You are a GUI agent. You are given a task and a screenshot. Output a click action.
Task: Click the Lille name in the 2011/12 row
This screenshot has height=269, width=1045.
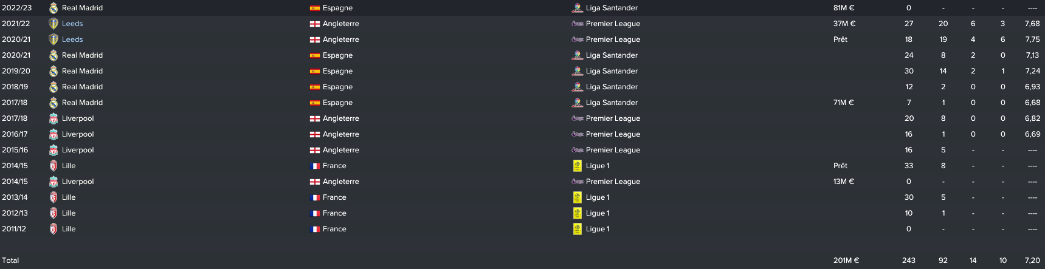[69, 229]
